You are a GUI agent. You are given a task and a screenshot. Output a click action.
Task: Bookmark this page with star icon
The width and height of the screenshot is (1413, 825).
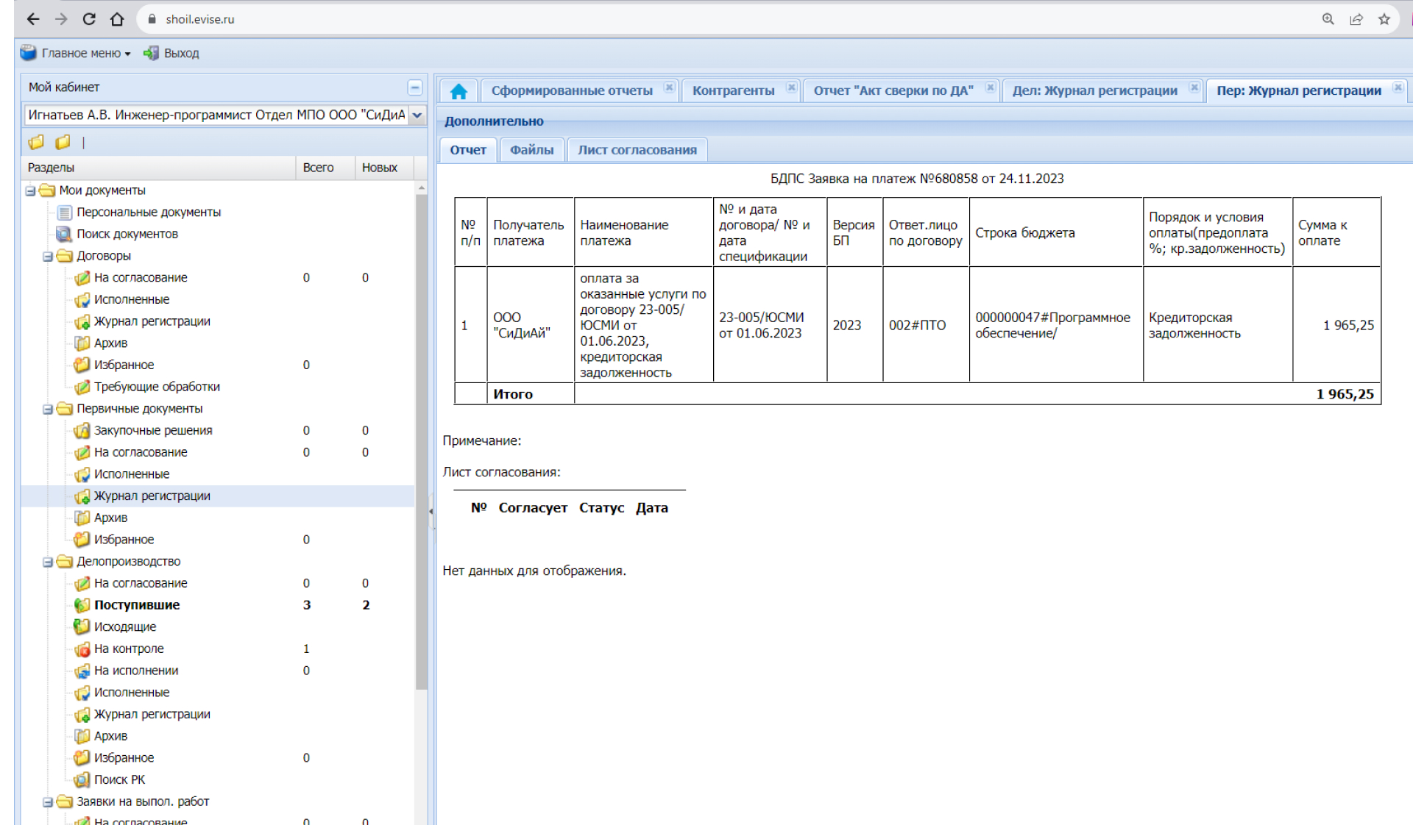coord(1384,19)
